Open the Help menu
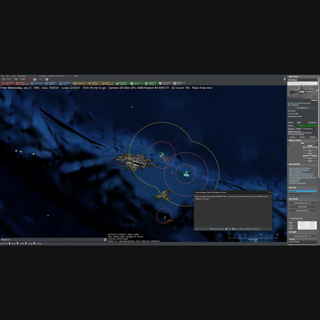This screenshot has height=320, width=320. pos(76,76)
